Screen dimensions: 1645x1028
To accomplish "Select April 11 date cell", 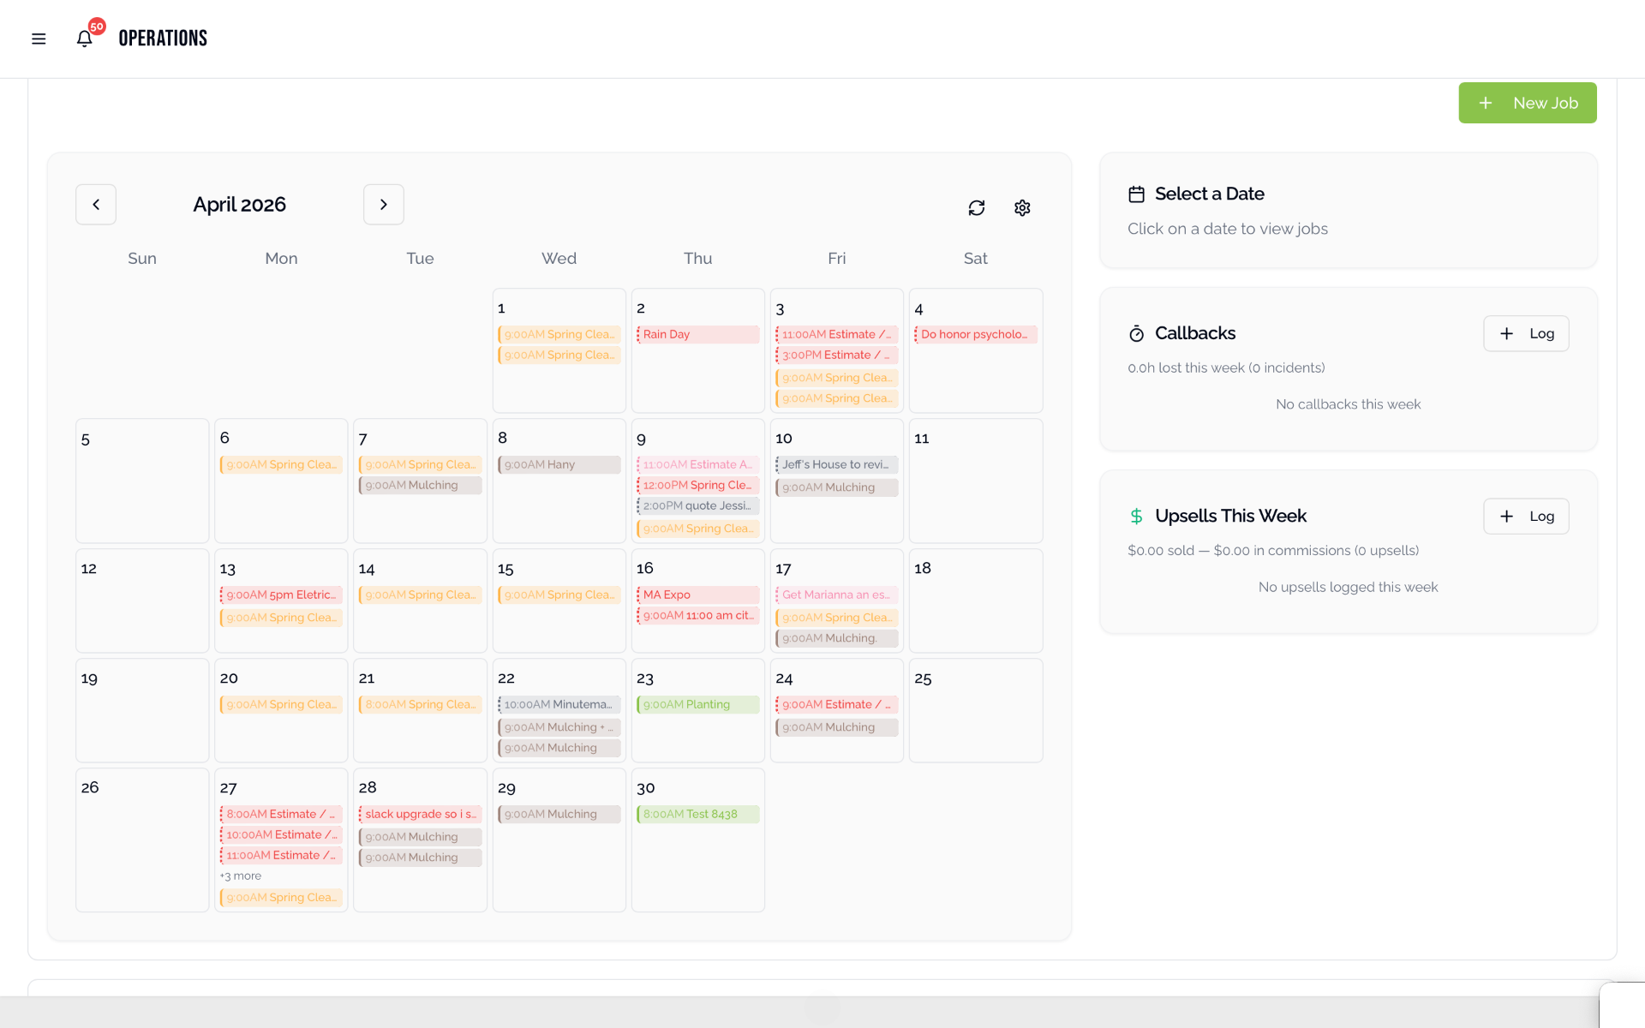I will pyautogui.click(x=976, y=481).
